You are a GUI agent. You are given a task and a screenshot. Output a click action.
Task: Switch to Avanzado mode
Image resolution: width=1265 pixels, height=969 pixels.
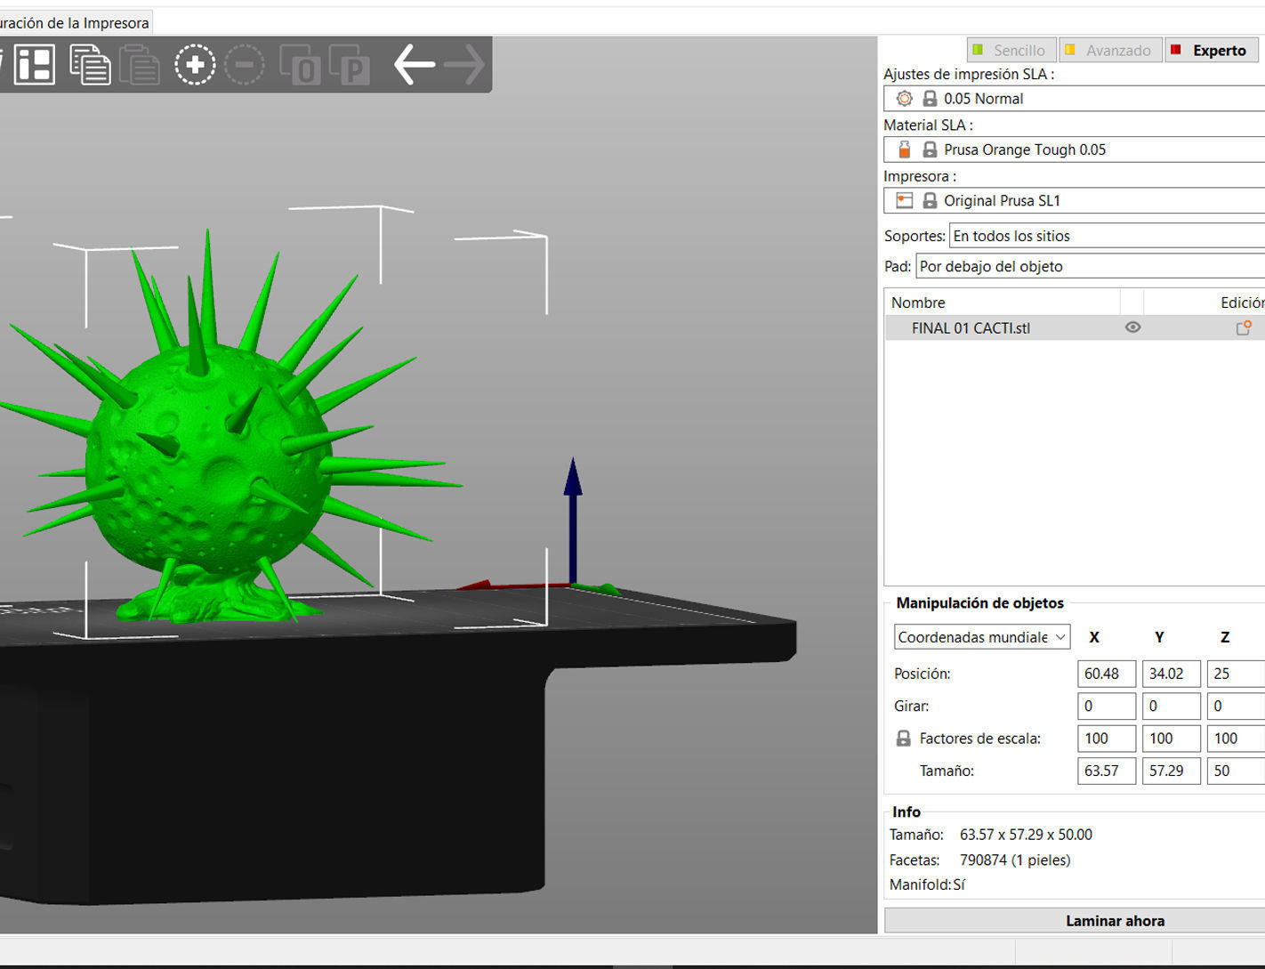point(1110,50)
